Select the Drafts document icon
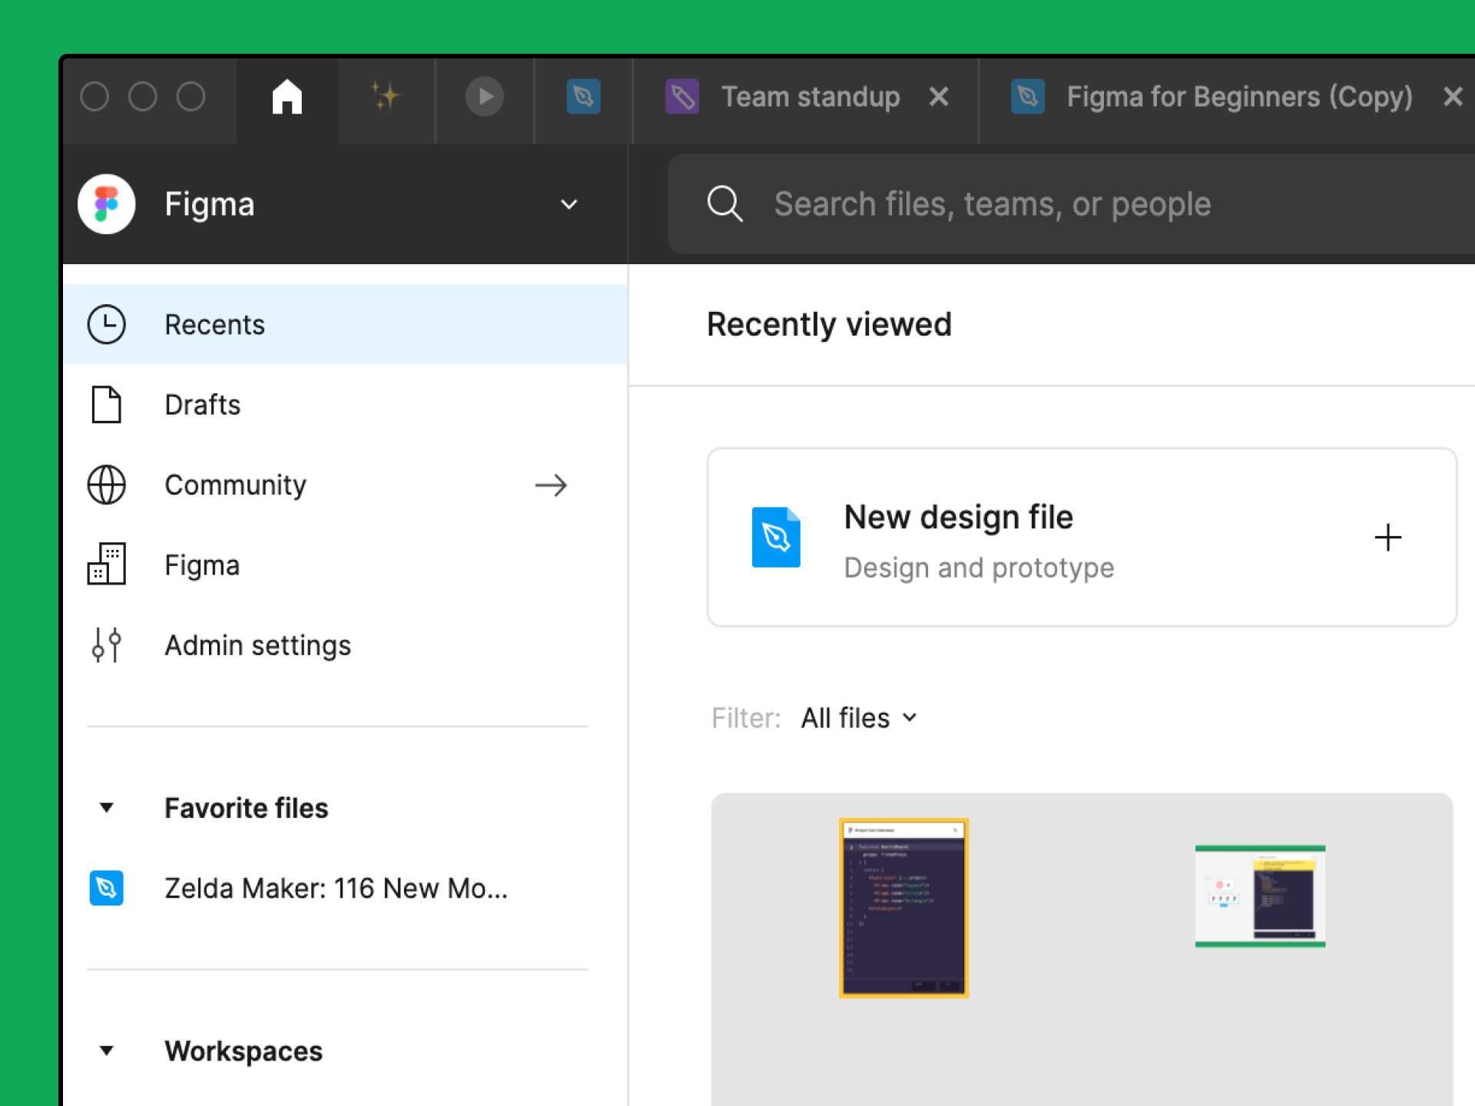This screenshot has height=1106, width=1475. pyautogui.click(x=107, y=405)
